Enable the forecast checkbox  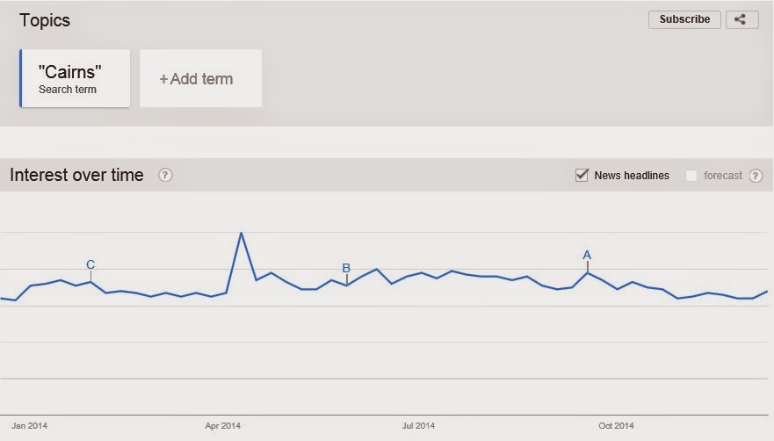691,176
